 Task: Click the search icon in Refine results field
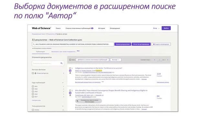[x=61, y=63]
